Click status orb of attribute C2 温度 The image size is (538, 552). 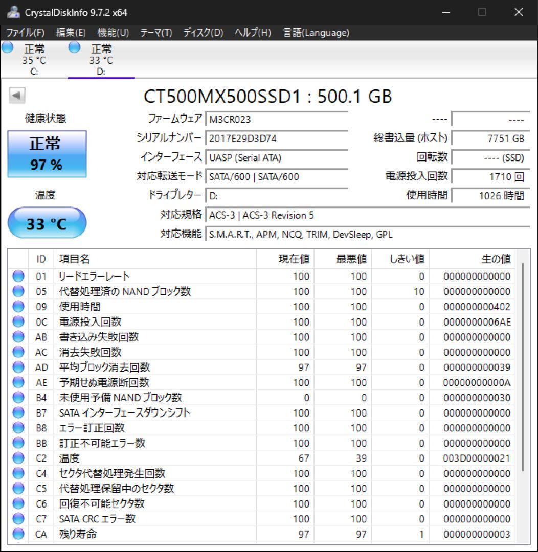coord(18,458)
